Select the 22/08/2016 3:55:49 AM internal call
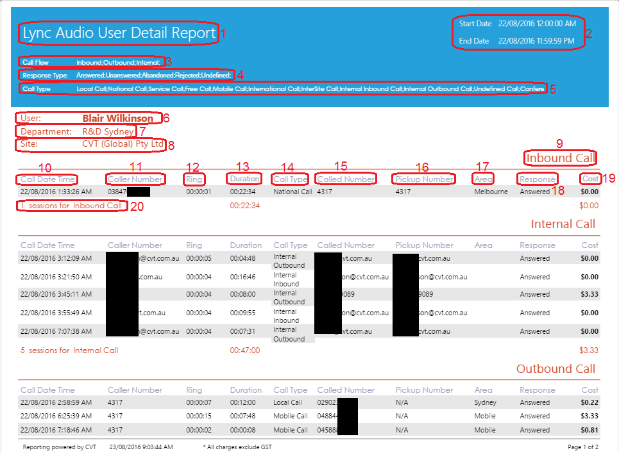 tap(56, 313)
